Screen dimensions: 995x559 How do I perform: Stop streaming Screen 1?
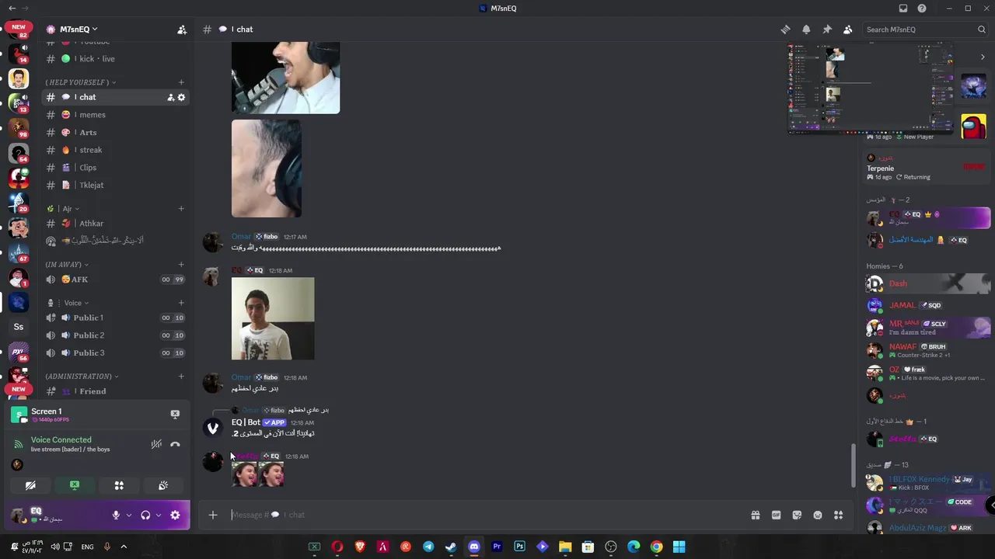pyautogui.click(x=175, y=415)
